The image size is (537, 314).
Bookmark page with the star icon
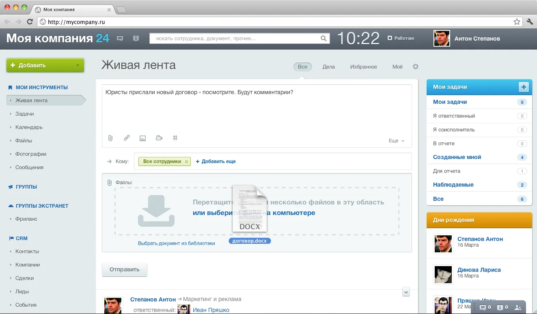(x=517, y=22)
